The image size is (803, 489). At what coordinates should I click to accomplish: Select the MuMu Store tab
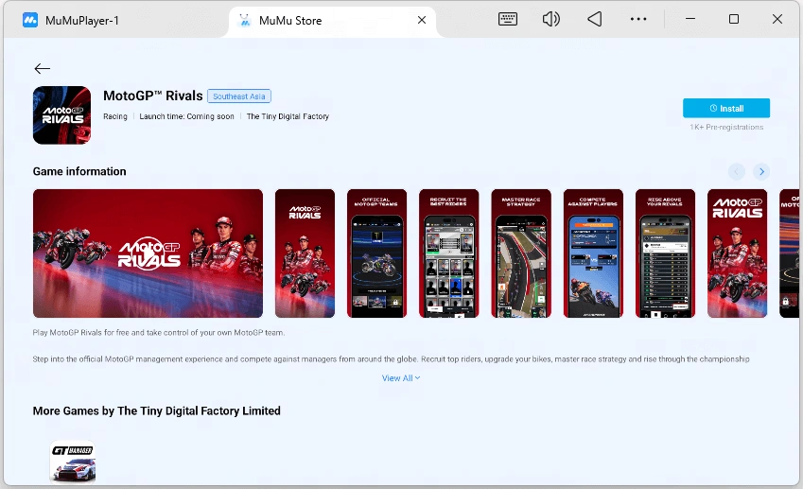332,21
